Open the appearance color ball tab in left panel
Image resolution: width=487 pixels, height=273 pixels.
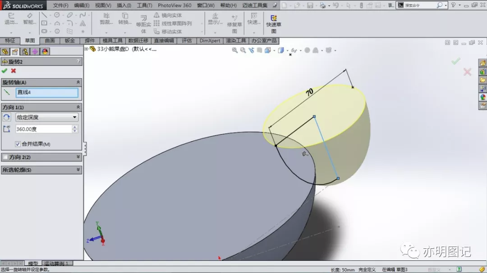pyautogui.click(x=45, y=52)
